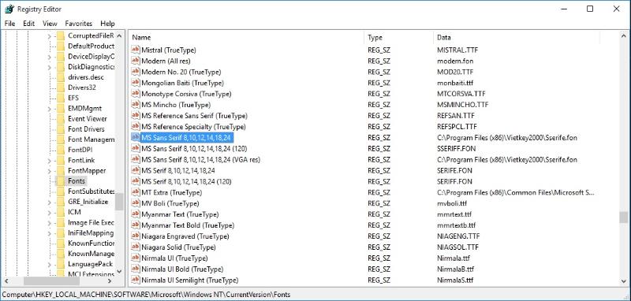The image size is (631, 301).
Task: Expand the LanguagePack tree node
Action: pos(49,265)
